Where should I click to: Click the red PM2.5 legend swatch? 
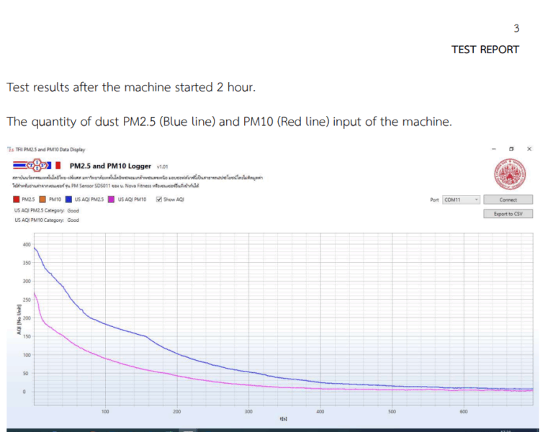(x=17, y=199)
